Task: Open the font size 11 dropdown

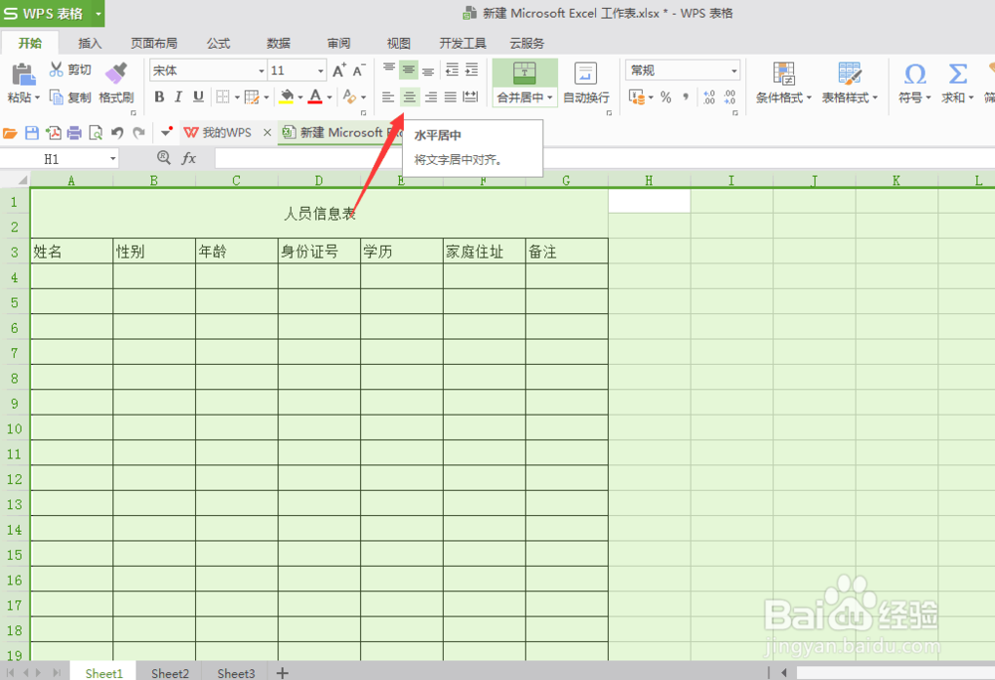Action: 320,71
